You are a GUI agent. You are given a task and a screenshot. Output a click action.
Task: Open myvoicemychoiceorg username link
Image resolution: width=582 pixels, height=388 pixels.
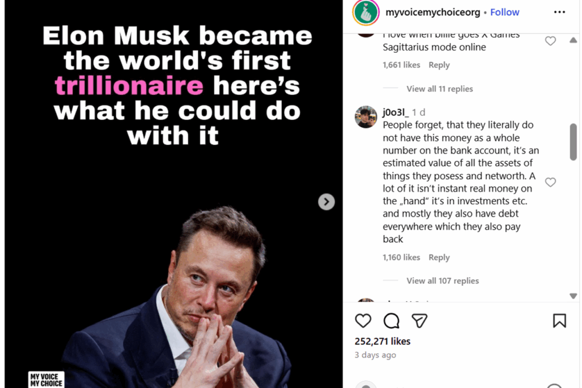[x=433, y=12]
